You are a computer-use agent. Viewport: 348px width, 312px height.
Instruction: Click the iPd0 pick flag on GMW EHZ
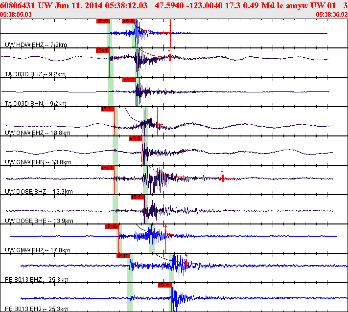click(x=112, y=226)
